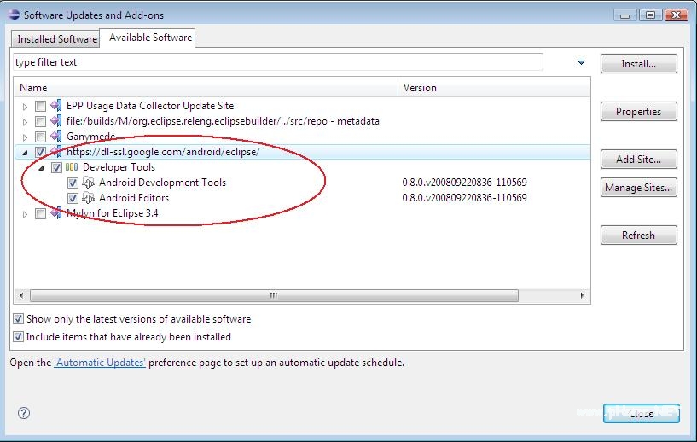The height and width of the screenshot is (442, 697).
Task: Select the Android Development Tools row text
Action: coord(162,183)
